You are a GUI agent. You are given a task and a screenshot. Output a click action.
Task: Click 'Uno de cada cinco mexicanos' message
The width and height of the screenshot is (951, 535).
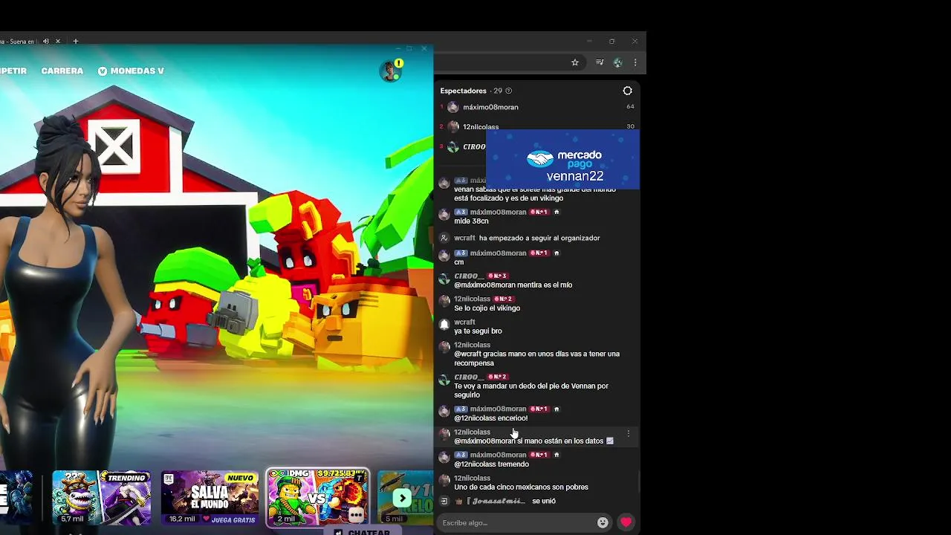click(521, 487)
